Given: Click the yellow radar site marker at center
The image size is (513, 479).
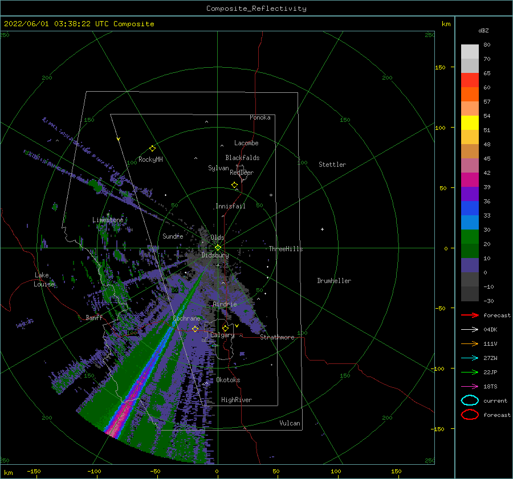Looking at the screenshot, I should [x=218, y=248].
